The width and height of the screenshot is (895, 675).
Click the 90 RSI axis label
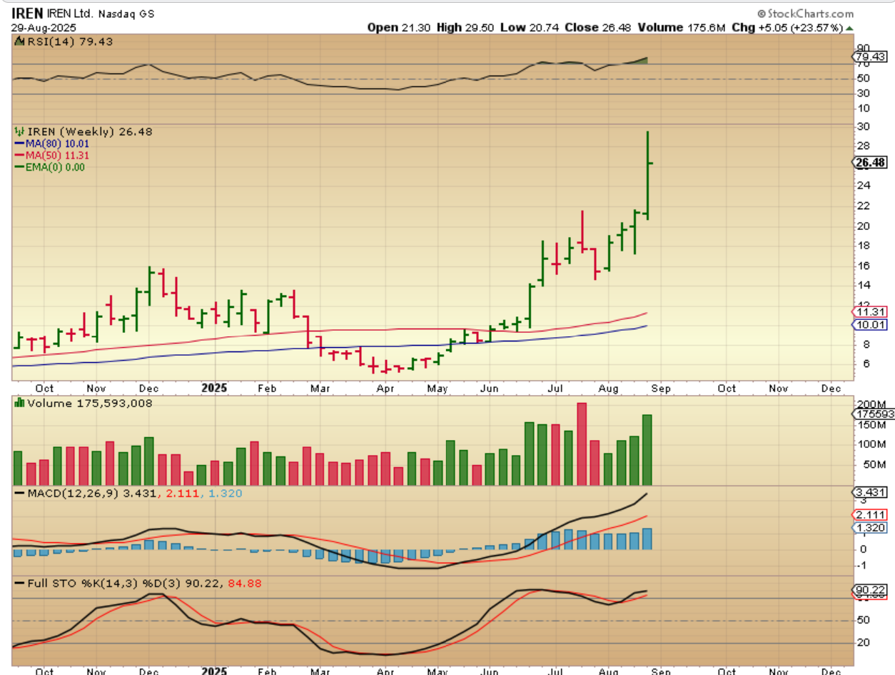[864, 49]
